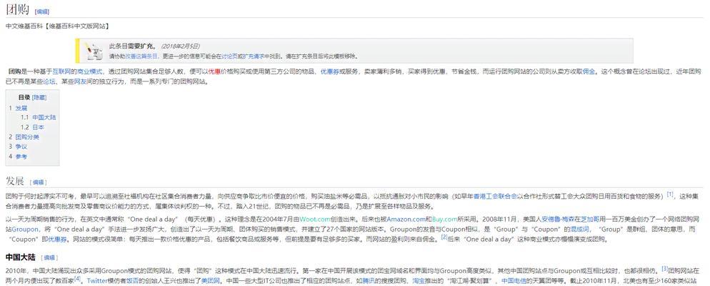
Task: Open the 网友 link
Action: (x=80, y=82)
